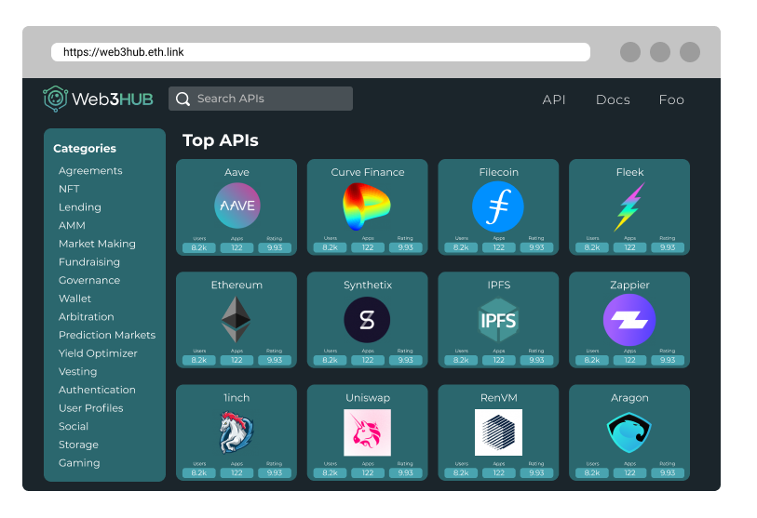
Task: Open the Fleek lightning bolt logo
Action: coord(629,206)
